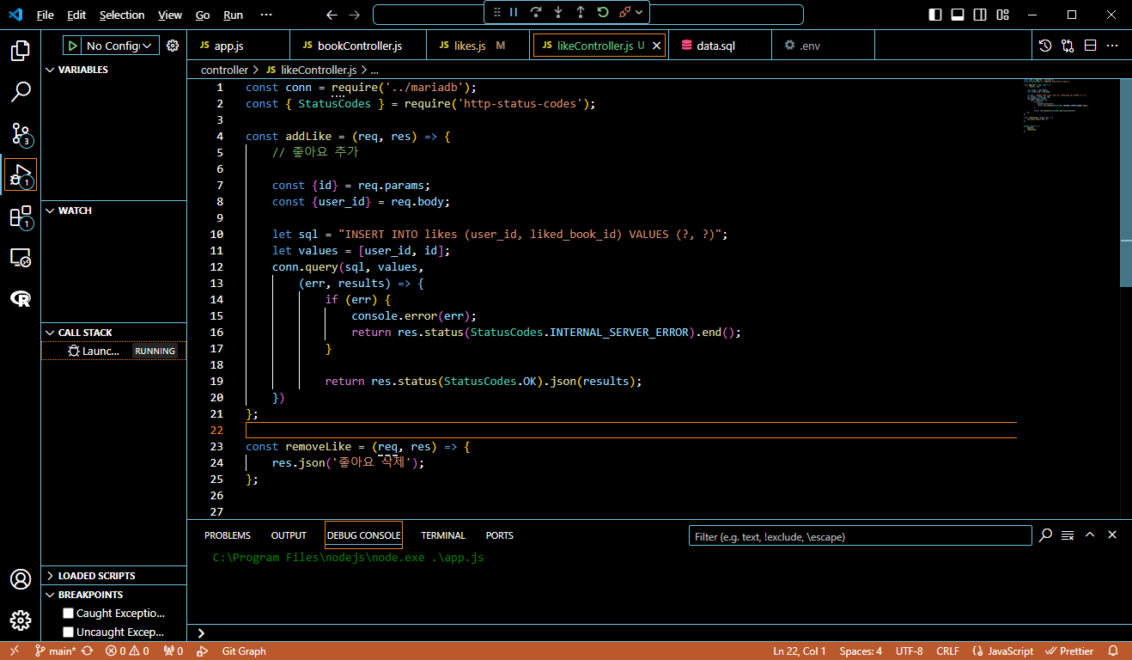Open the disconnect options dropdown arrow
Viewport: 1132px width, 660px height.
[x=639, y=12]
